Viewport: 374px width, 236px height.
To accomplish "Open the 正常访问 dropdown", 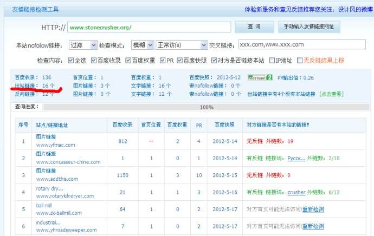I will pos(182,45).
